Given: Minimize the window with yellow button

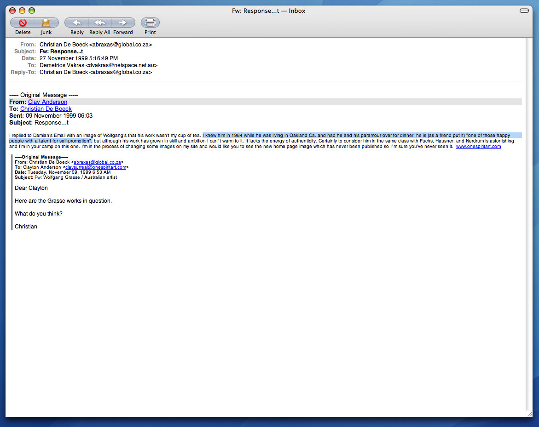Looking at the screenshot, I should 22,11.
